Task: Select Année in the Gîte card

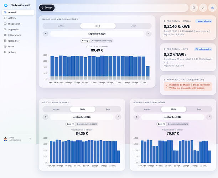Action: (56, 109)
